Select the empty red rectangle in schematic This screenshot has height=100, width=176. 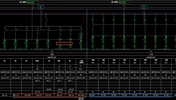(64, 44)
